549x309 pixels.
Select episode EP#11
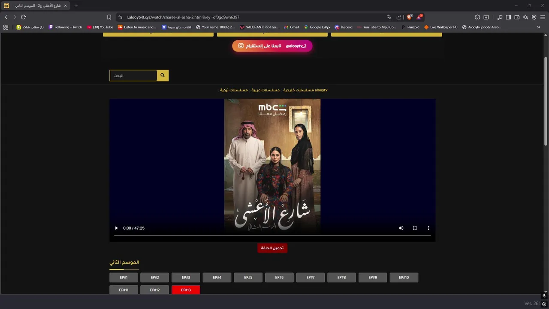coord(124,290)
